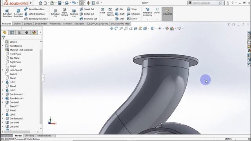Click the Print icon in the quick toolbar
Screen dimensions: 251x141
coord(67,3)
